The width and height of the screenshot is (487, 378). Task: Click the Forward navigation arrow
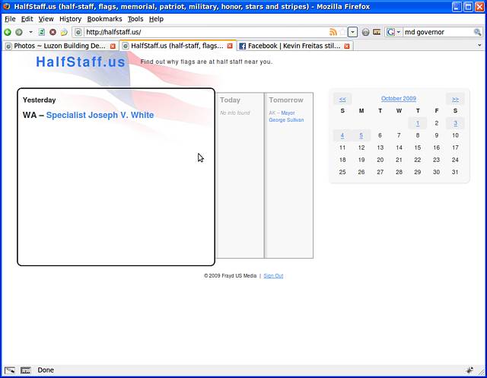coord(19,32)
